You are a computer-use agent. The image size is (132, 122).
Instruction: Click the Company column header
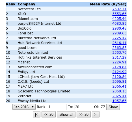coord(26,4)
